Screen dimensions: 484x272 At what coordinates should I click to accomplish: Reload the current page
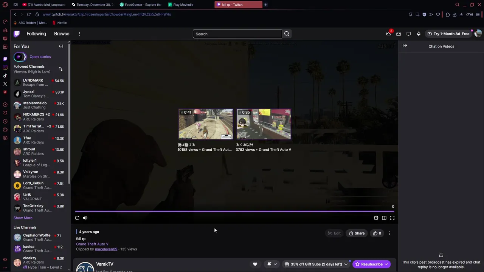pos(29,14)
